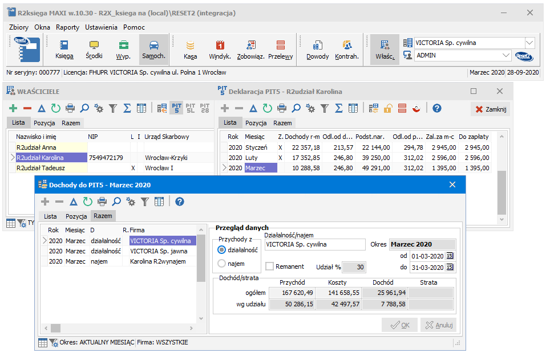This screenshot has height=353, width=546.
Task: Open the Ustawienia menu
Action: pyautogui.click(x=102, y=27)
